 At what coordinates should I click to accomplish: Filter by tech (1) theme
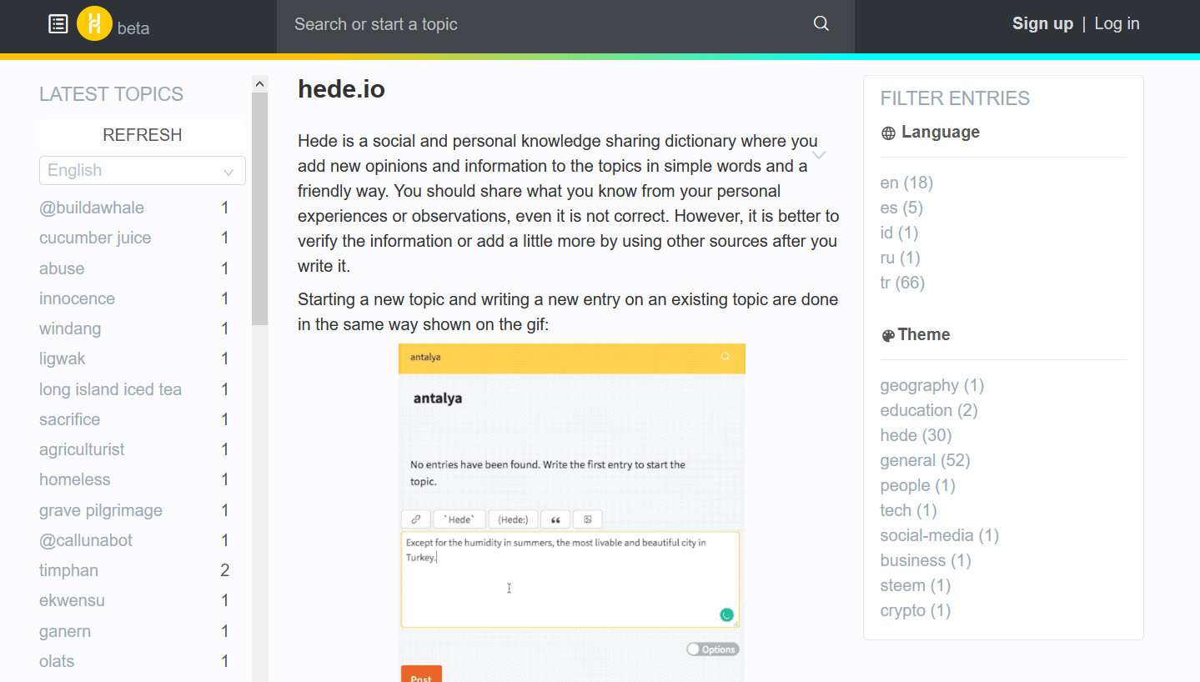909,510
